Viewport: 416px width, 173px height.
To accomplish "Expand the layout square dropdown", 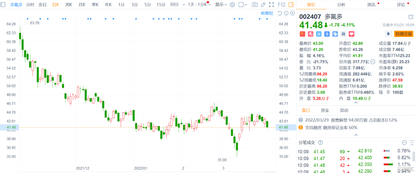I will click(x=243, y=5).
